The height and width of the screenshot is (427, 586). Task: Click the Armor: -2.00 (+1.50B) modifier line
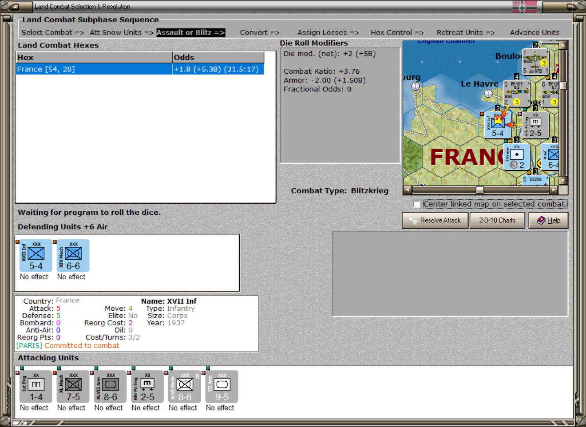325,80
